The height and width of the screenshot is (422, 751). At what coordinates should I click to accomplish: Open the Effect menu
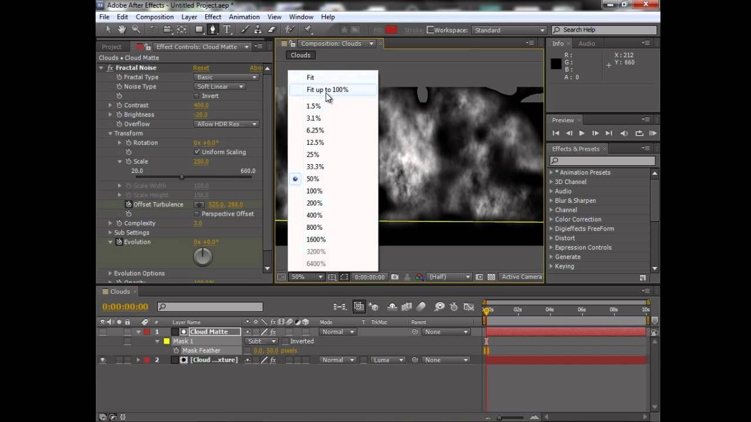click(213, 17)
